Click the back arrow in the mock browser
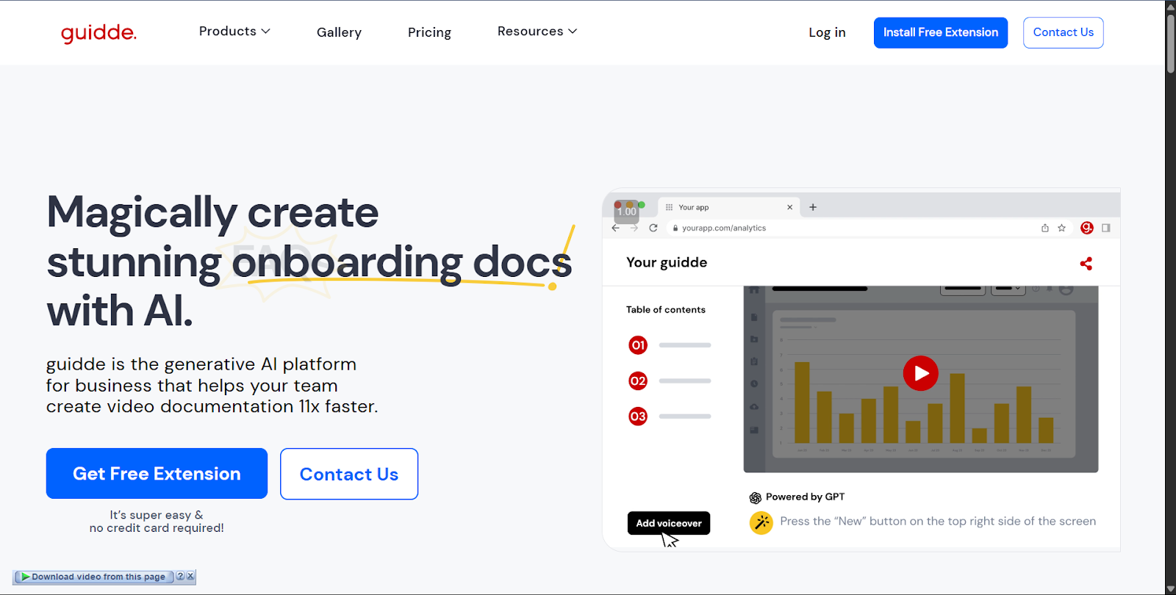The width and height of the screenshot is (1176, 595). click(x=616, y=228)
